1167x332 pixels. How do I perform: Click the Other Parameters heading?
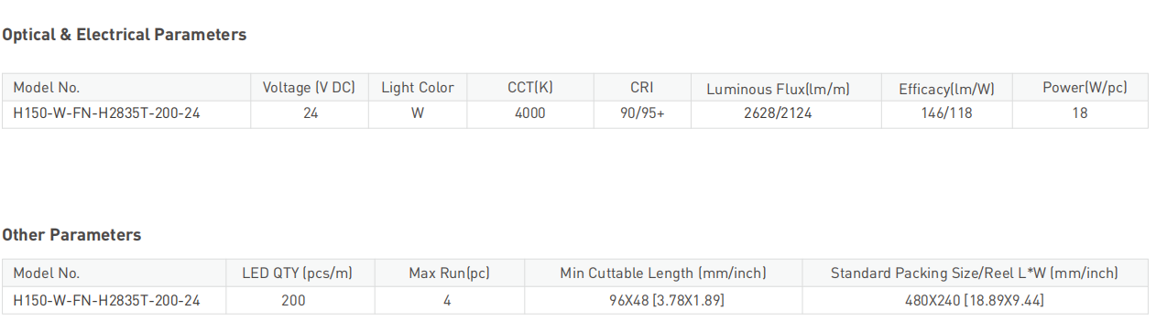pos(71,235)
